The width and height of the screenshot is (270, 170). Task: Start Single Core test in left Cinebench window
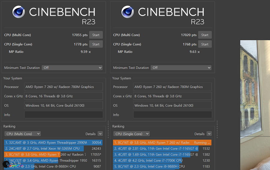click(x=96, y=44)
